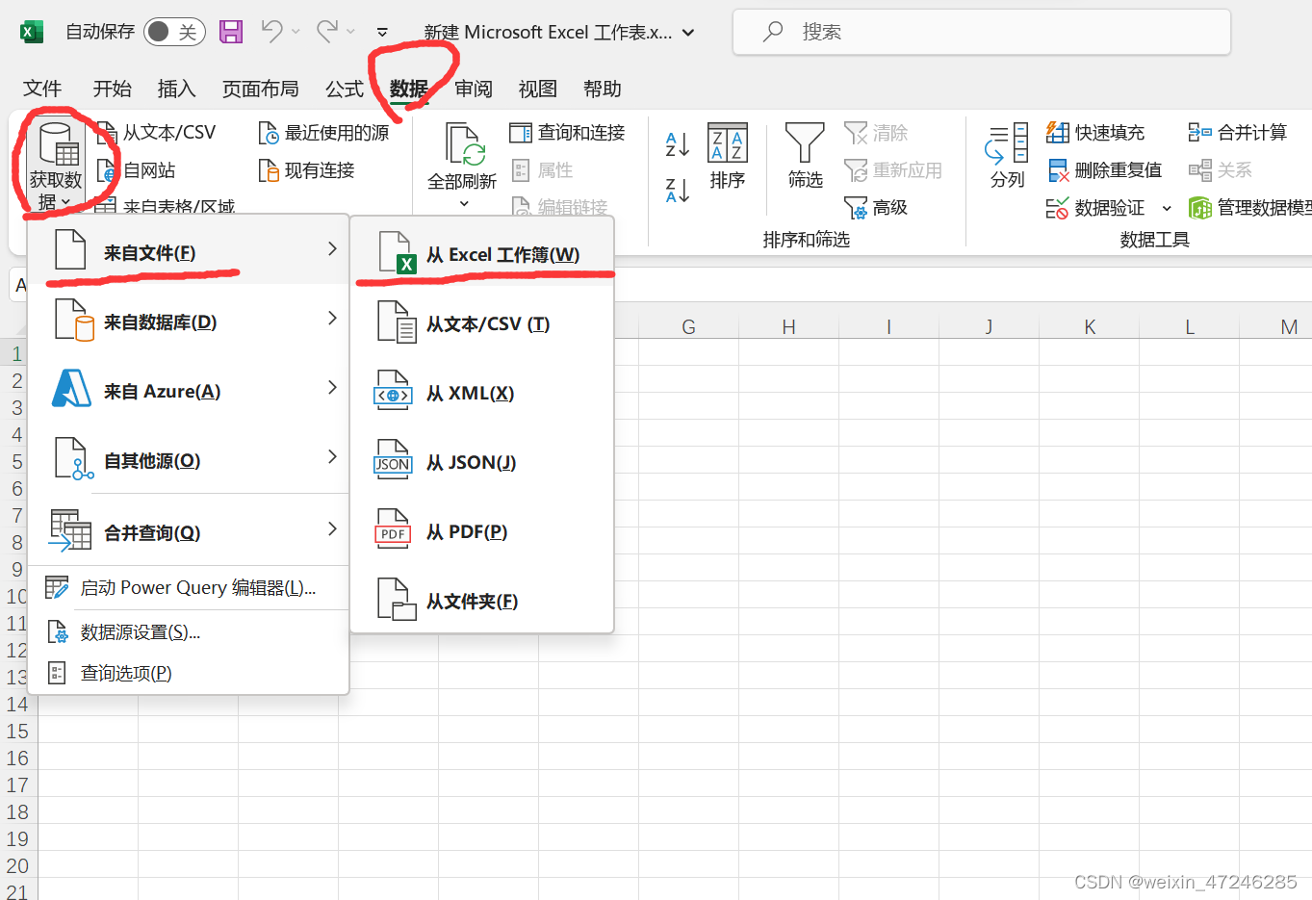The height and width of the screenshot is (900, 1312).
Task: Open the 全部刷新 dropdown arrow
Action: coord(464,203)
